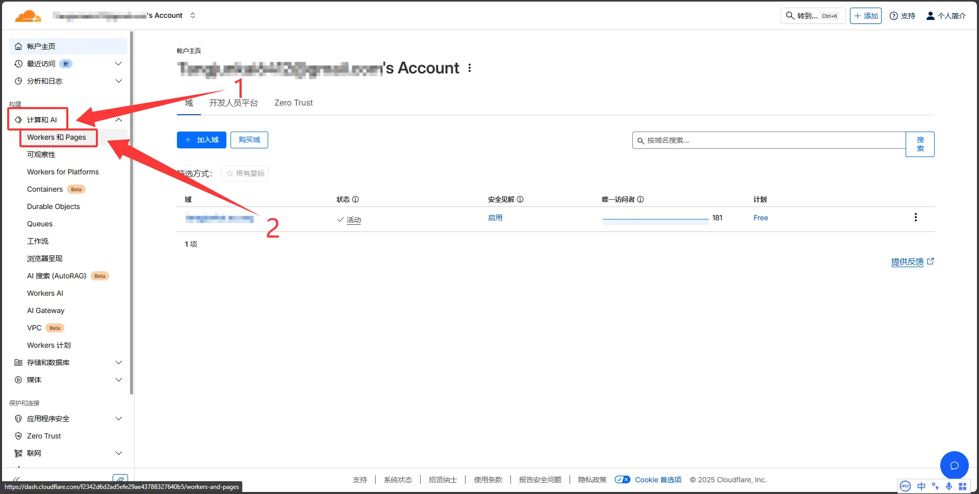The width and height of the screenshot is (979, 494).
Task: Expand the 最近访问 chevron
Action: coord(118,64)
